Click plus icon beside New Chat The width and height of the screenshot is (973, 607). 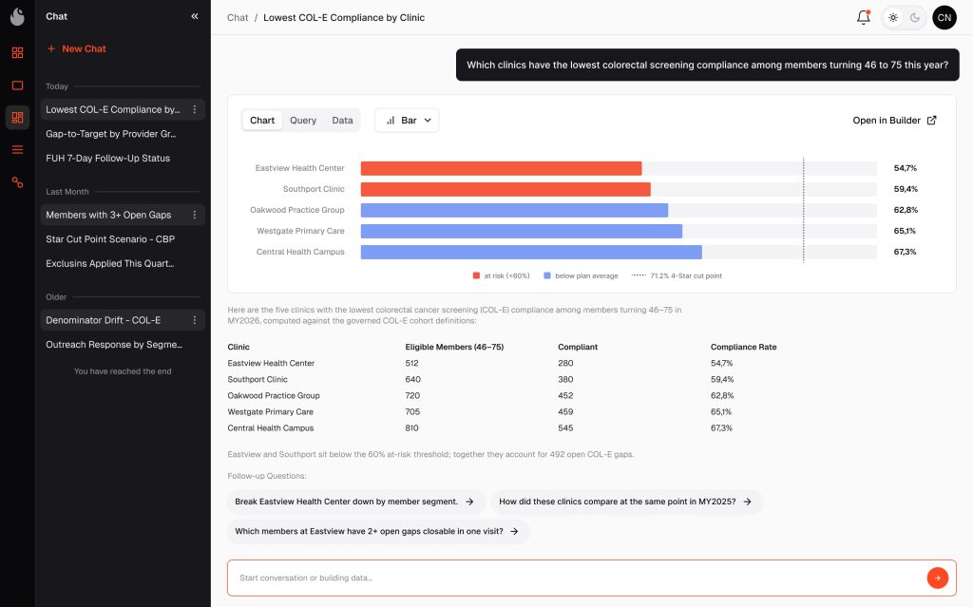[x=51, y=48]
